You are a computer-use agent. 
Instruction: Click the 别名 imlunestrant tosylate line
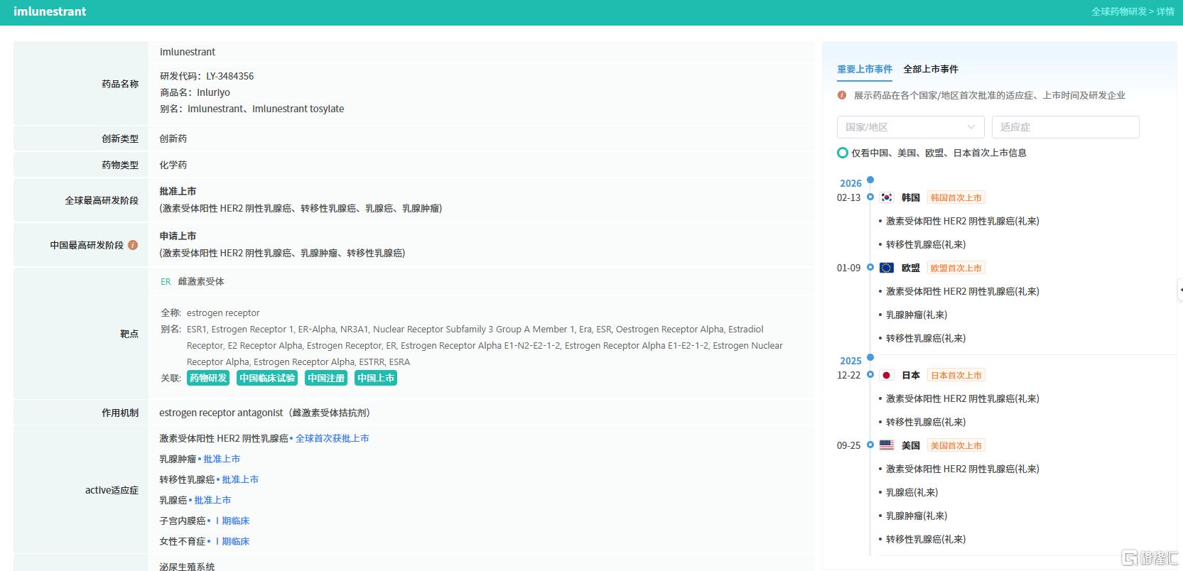tap(252, 109)
